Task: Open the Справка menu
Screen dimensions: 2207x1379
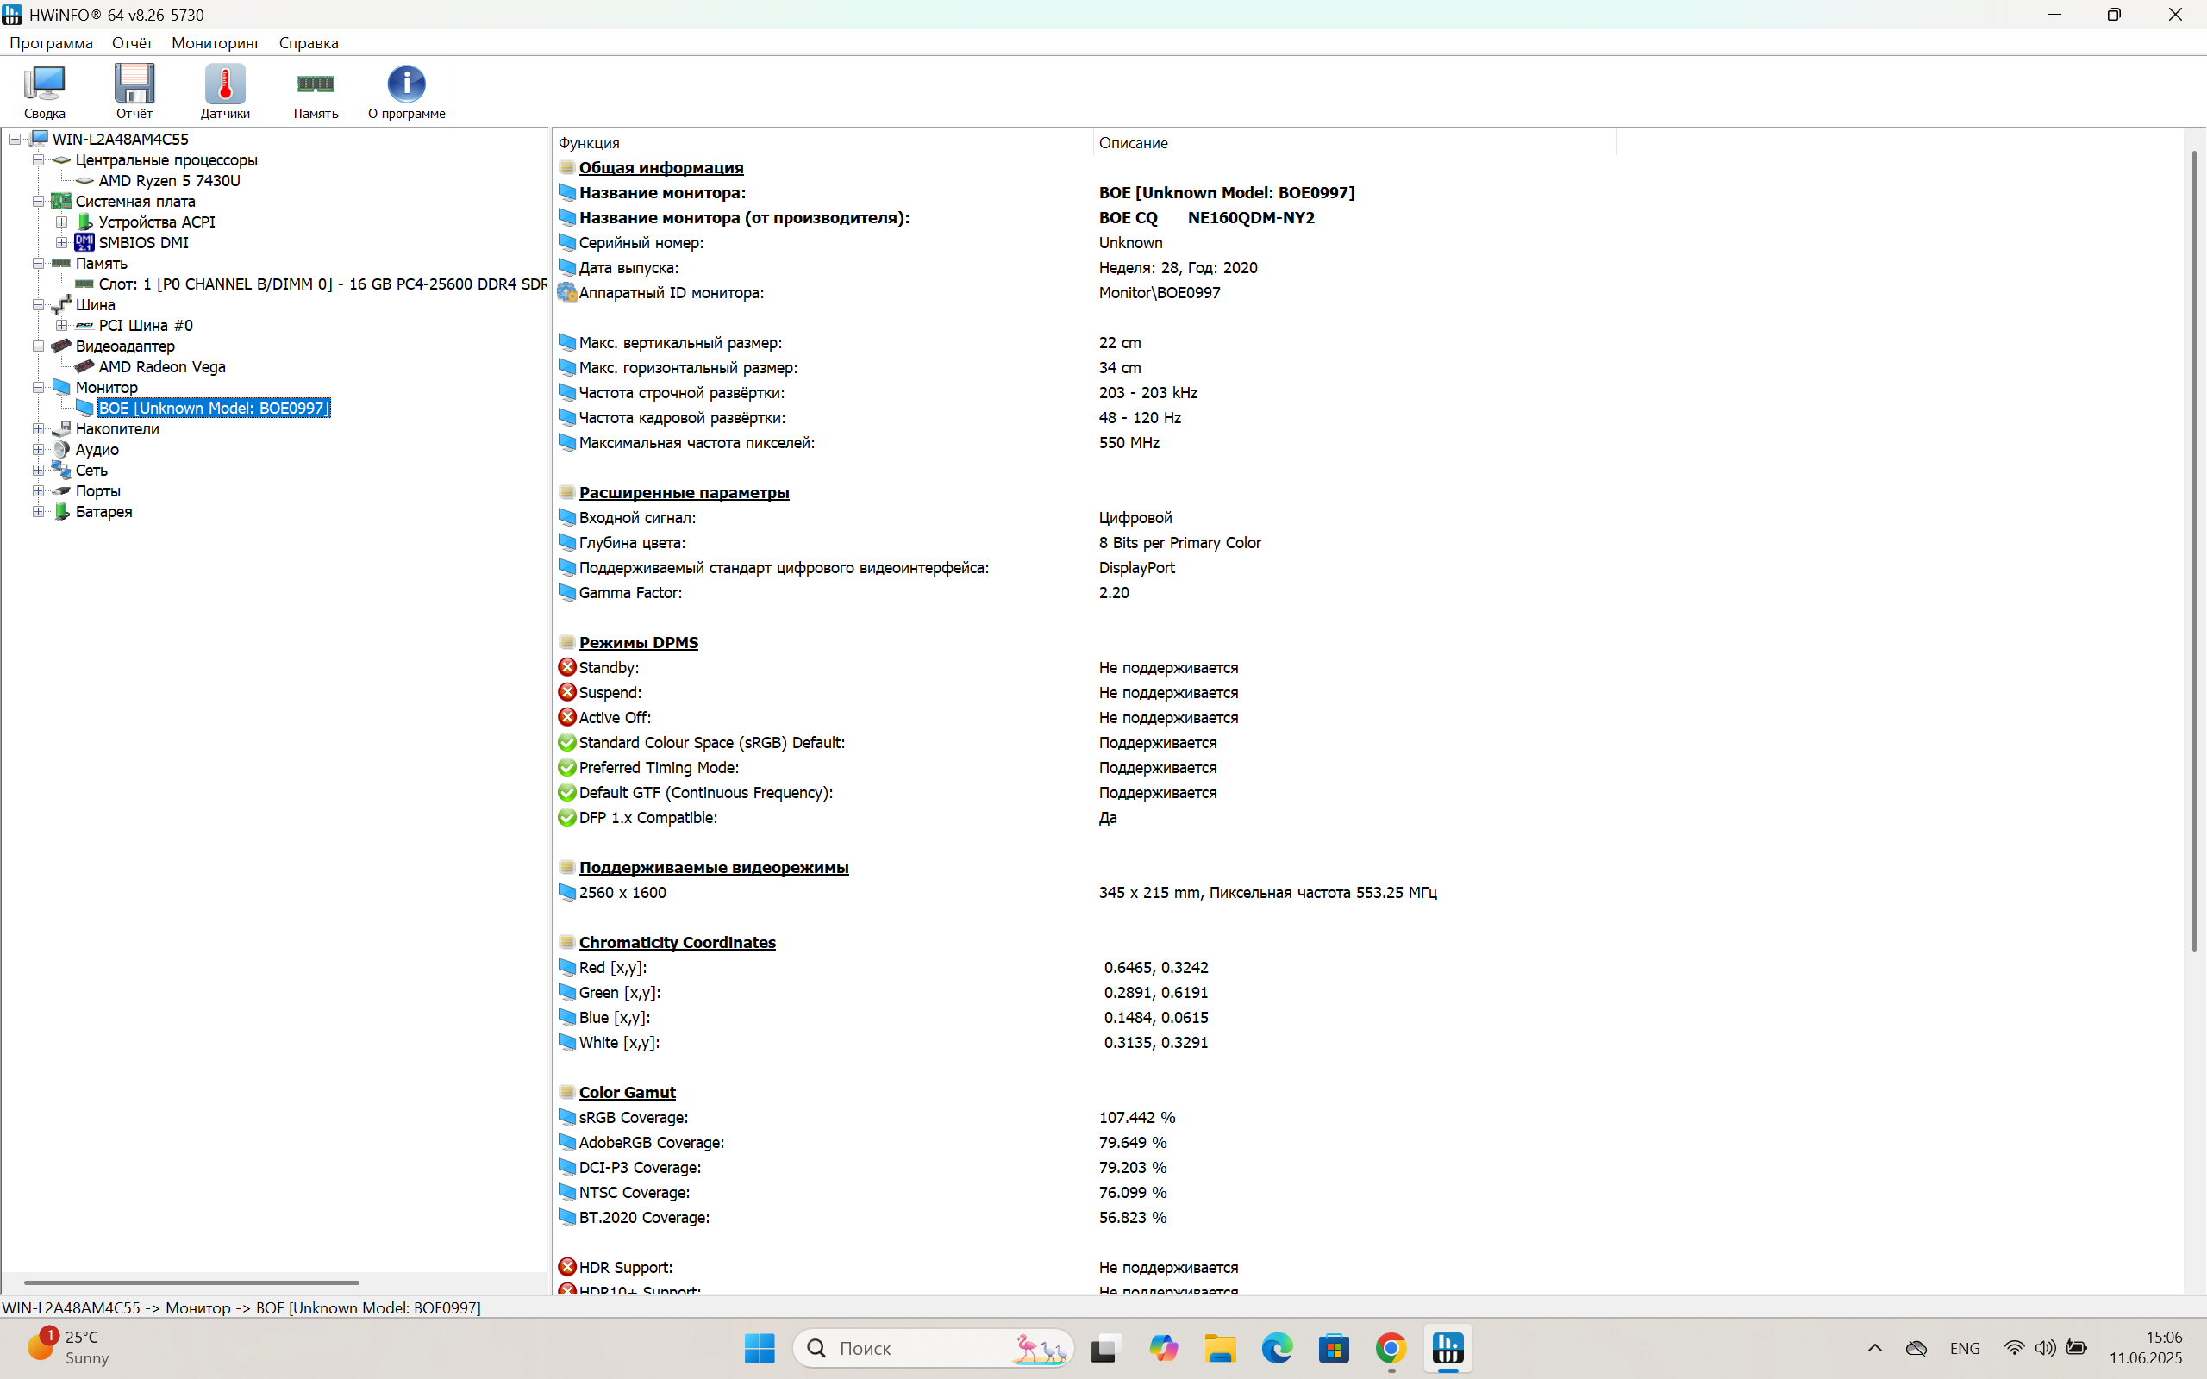Action: pos(309,43)
